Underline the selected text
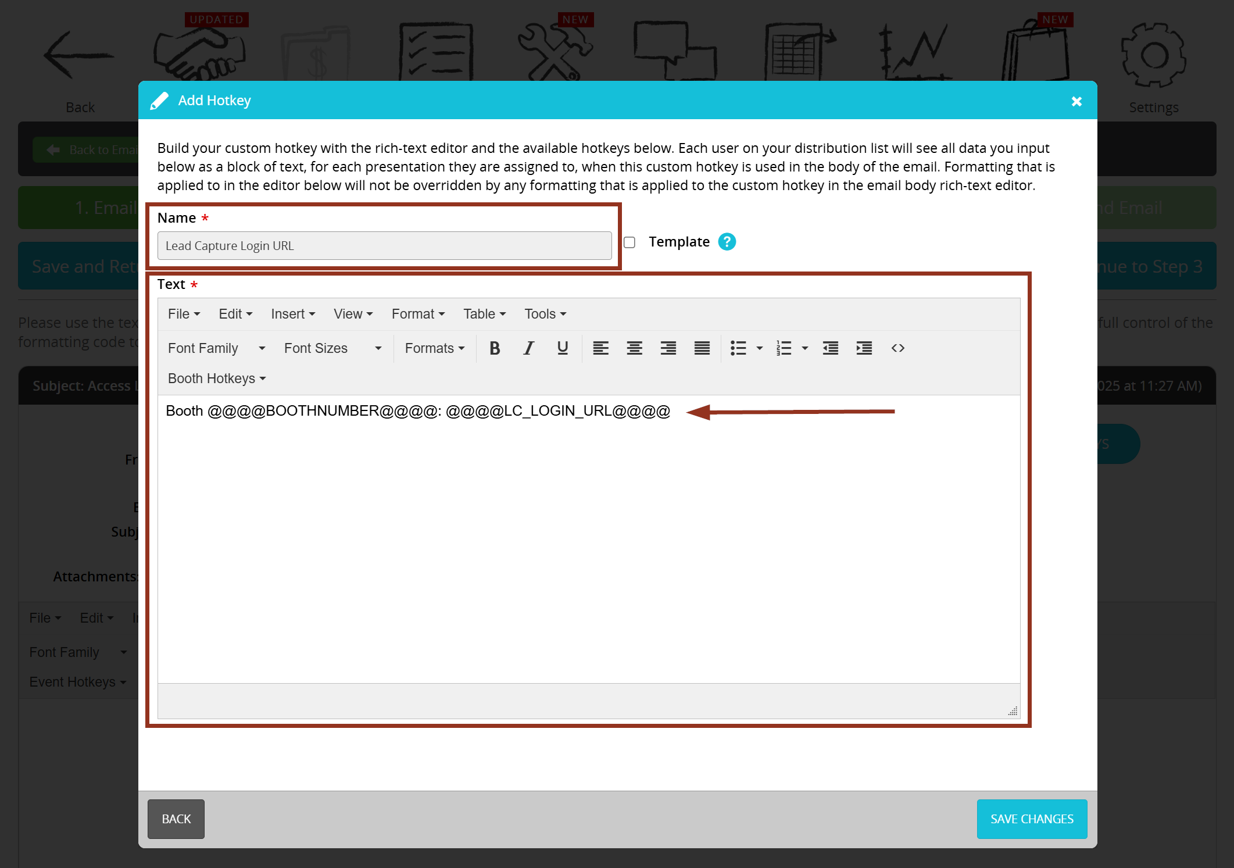Screen dimensions: 1234x868 [562, 348]
